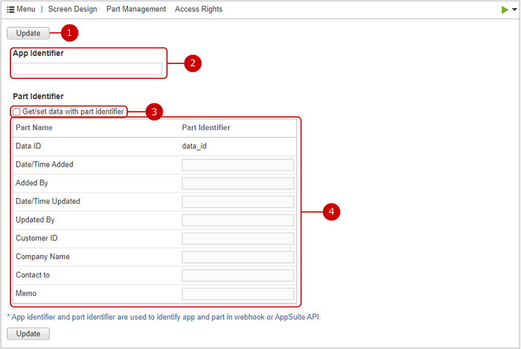Expand the dropdown arrow beside play icon

[x=514, y=10]
